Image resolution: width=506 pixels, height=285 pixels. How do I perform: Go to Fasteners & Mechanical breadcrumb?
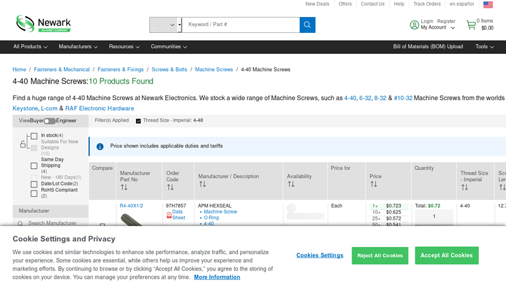click(x=61, y=70)
